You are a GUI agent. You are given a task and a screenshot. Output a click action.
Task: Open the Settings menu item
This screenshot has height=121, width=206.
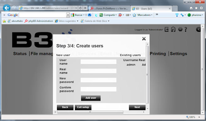point(178,54)
